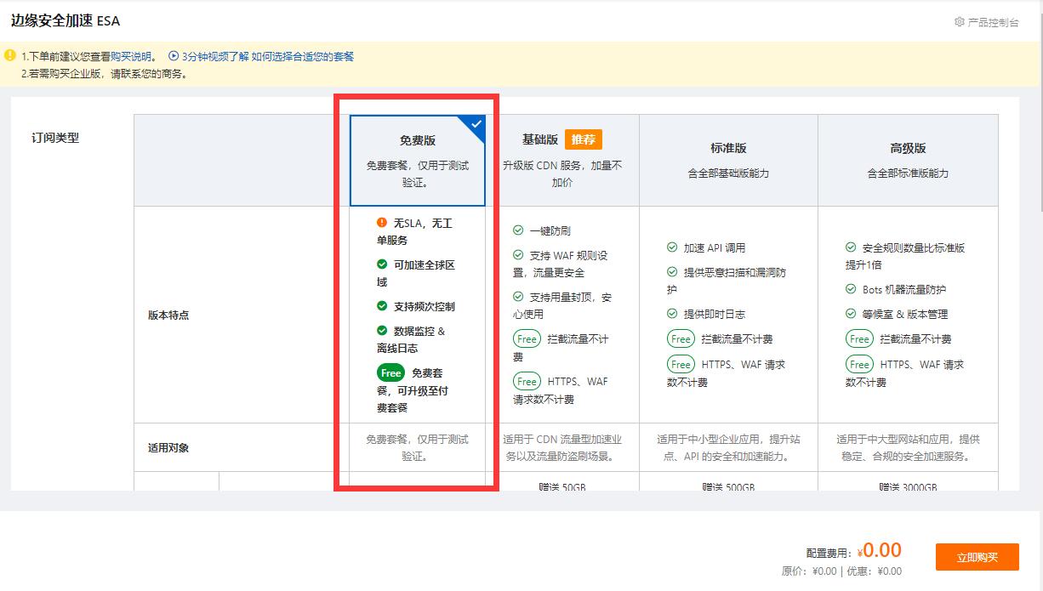This screenshot has width=1043, height=591.
Task: Select the 标准版 plan card
Action: [727, 160]
